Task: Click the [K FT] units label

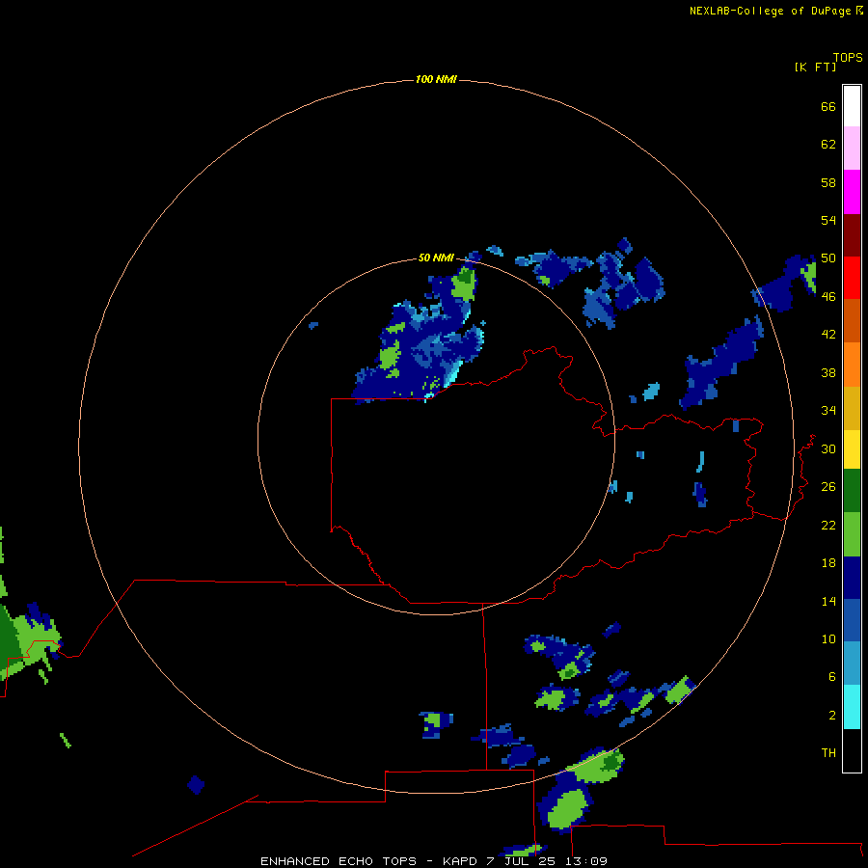Action: (x=815, y=67)
